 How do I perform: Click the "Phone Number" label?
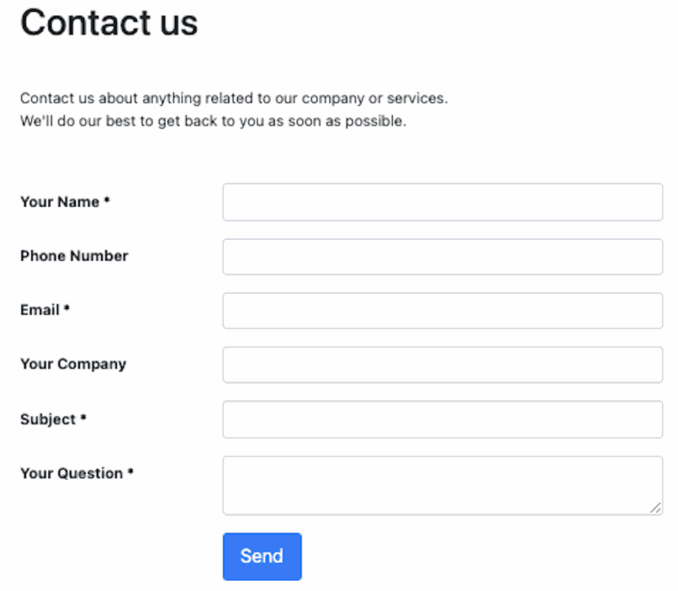click(x=74, y=256)
